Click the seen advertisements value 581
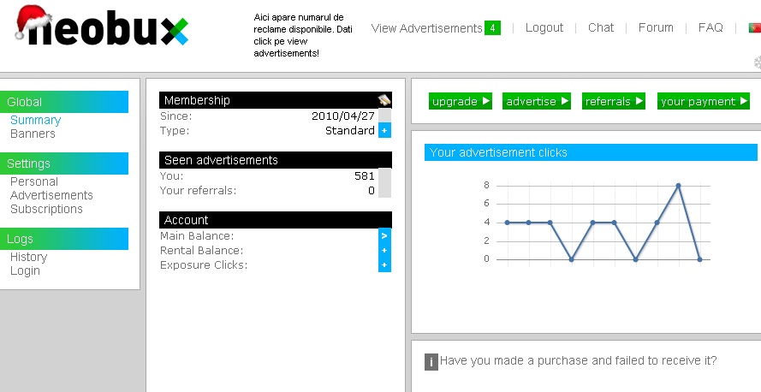 click(365, 175)
